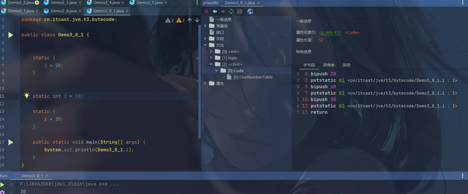Close the Demo2_2.java editor tab
The width and height of the screenshot is (468, 194).
pos(37,3)
